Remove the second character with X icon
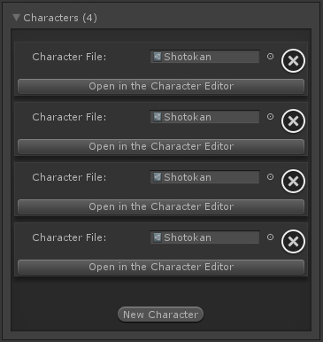The image size is (323, 342). pos(293,121)
